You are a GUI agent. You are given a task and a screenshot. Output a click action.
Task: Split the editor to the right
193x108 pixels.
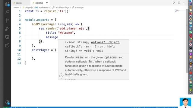pos(179,3)
